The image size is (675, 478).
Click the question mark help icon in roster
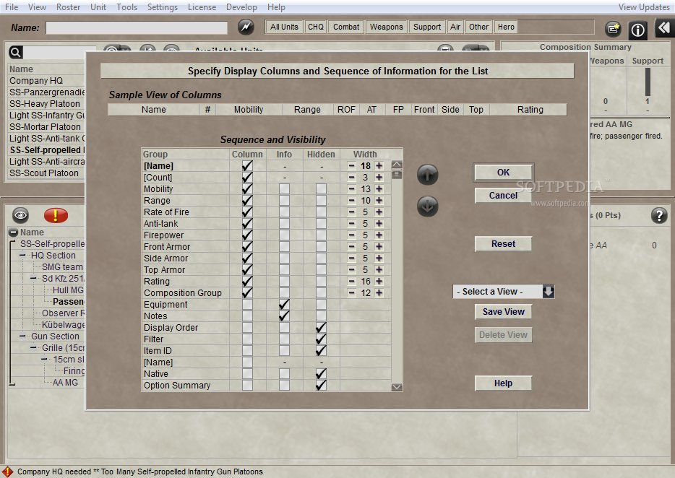point(659,215)
